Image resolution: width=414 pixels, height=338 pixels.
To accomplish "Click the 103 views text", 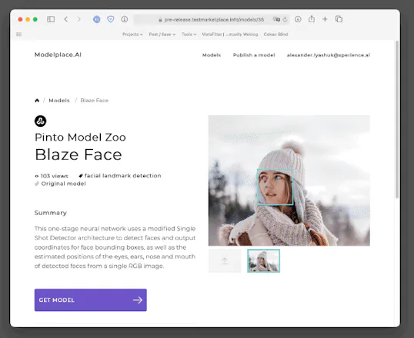I will (x=55, y=176).
